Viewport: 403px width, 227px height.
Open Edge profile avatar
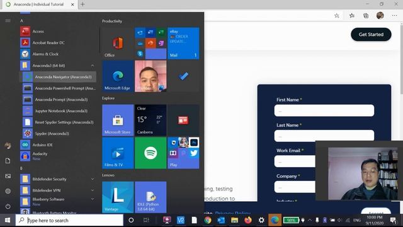(x=380, y=15)
